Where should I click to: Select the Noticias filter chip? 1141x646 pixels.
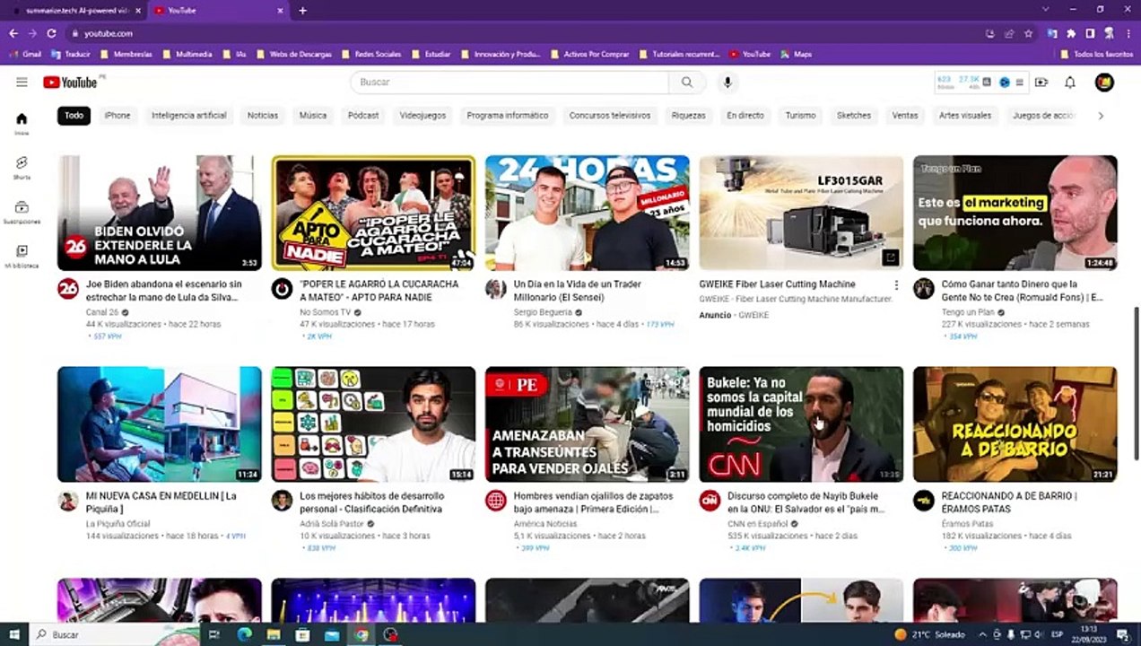[x=263, y=116]
